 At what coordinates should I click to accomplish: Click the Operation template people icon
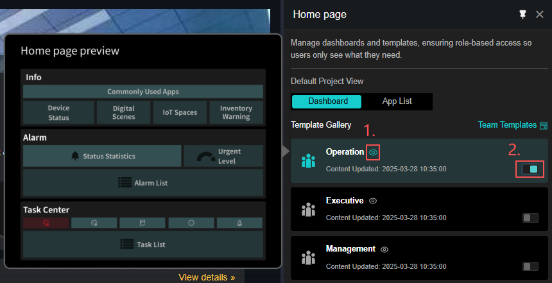309,160
